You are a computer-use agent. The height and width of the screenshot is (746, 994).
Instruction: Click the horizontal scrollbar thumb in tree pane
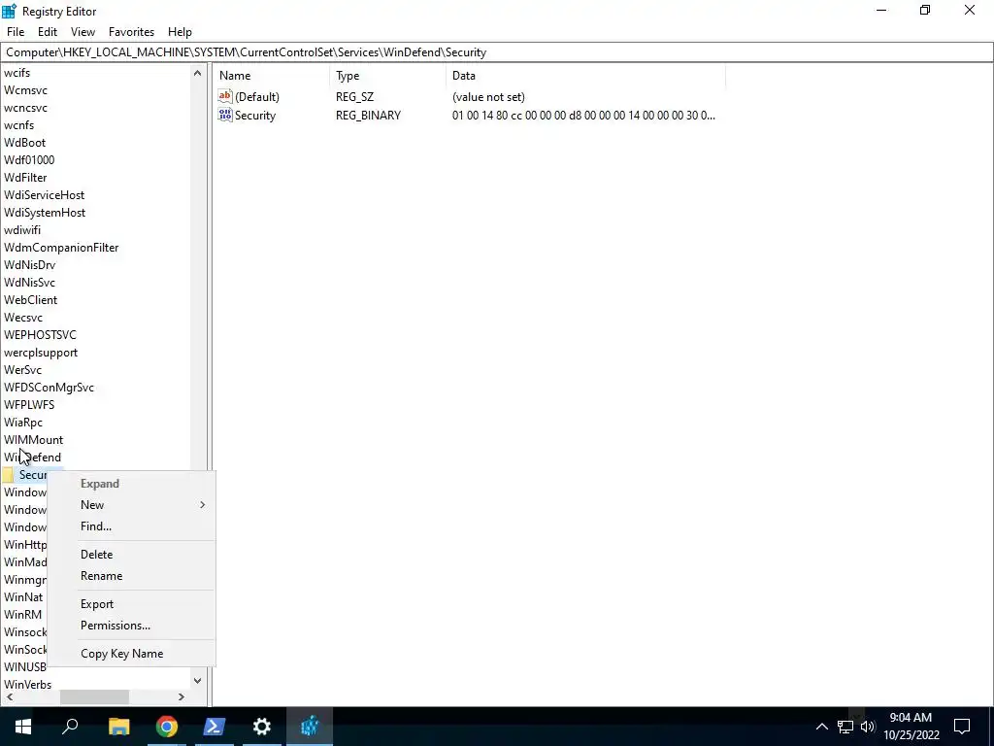[94, 696]
